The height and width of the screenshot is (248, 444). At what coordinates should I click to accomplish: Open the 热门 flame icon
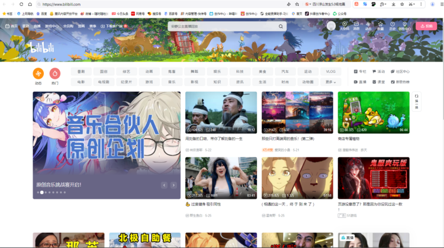[55, 74]
